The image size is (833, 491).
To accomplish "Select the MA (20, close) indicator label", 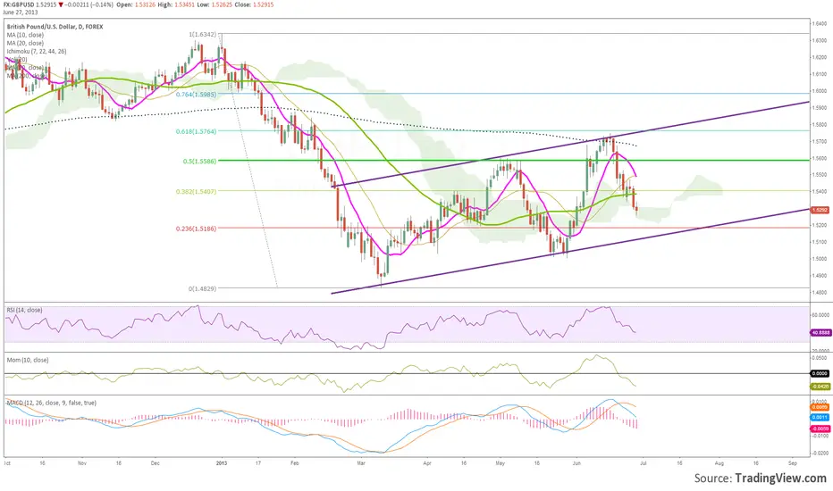I will (x=25, y=43).
